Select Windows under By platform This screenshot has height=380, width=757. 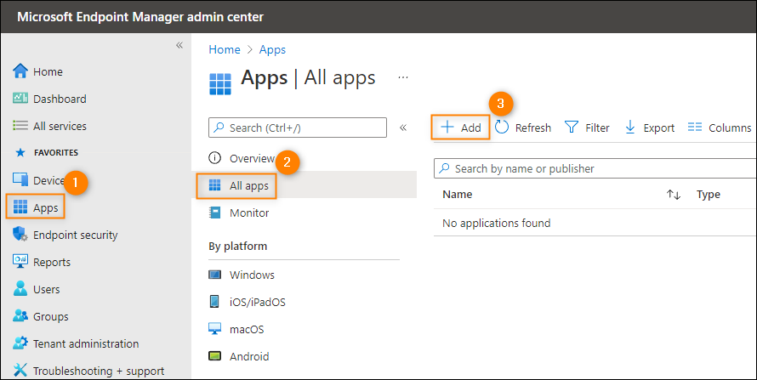pos(252,275)
